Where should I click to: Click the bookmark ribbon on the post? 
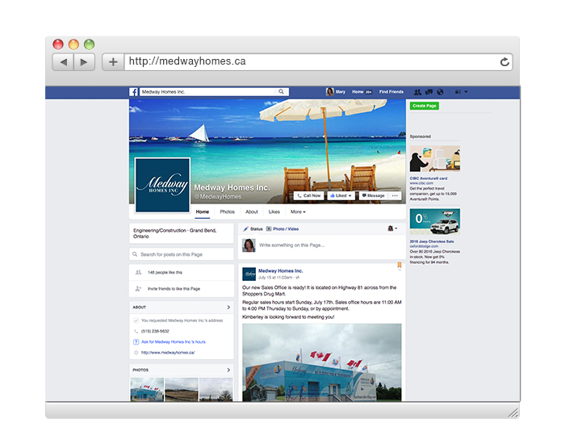click(399, 266)
